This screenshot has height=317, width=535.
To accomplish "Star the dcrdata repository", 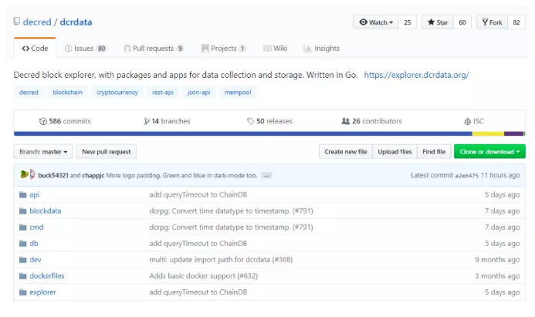I will (438, 22).
